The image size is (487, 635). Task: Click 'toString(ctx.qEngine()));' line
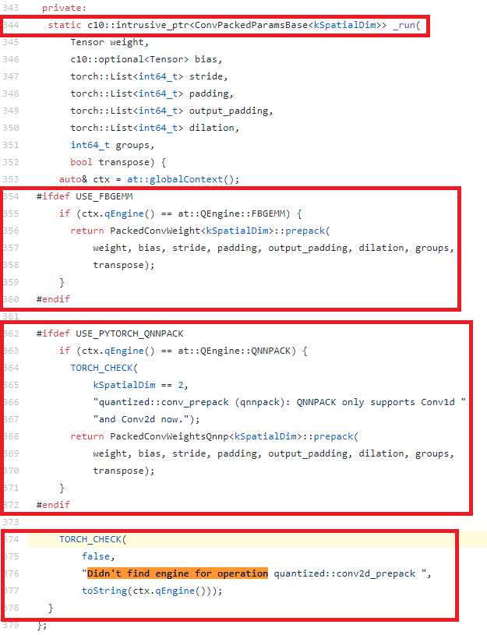pyautogui.click(x=152, y=591)
